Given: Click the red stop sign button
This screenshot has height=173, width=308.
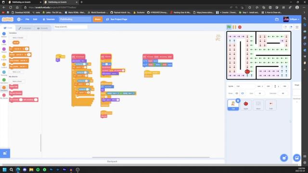Looking at the screenshot, I should point(240,27).
